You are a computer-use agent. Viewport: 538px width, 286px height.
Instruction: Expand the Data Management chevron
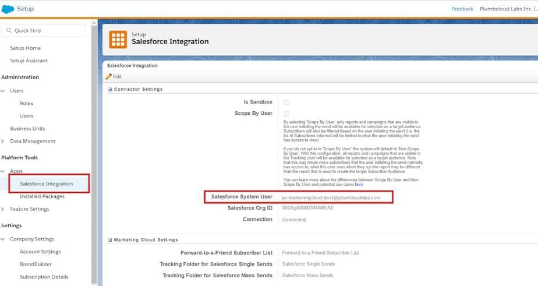(x=3, y=141)
